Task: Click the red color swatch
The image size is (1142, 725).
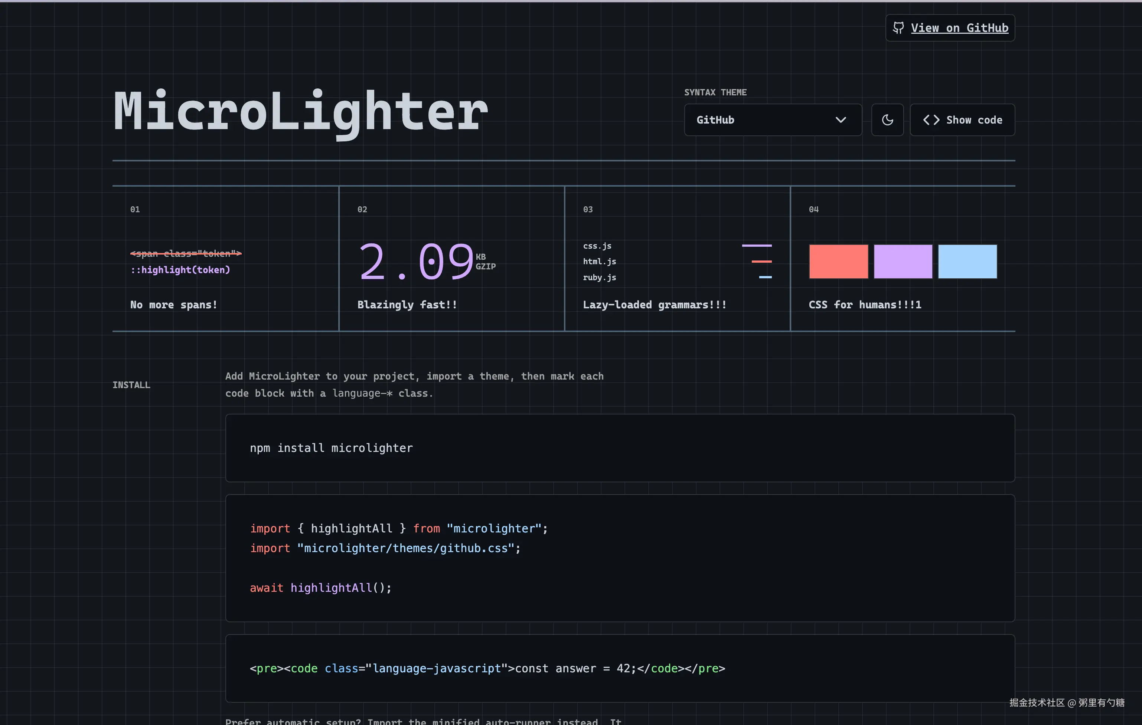Action: (x=838, y=262)
